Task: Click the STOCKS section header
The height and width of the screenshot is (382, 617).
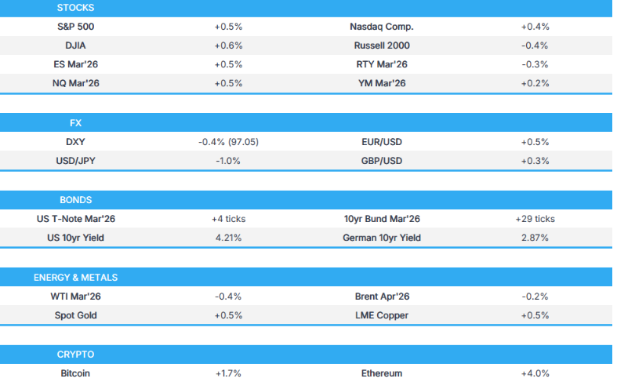Action: point(76,7)
